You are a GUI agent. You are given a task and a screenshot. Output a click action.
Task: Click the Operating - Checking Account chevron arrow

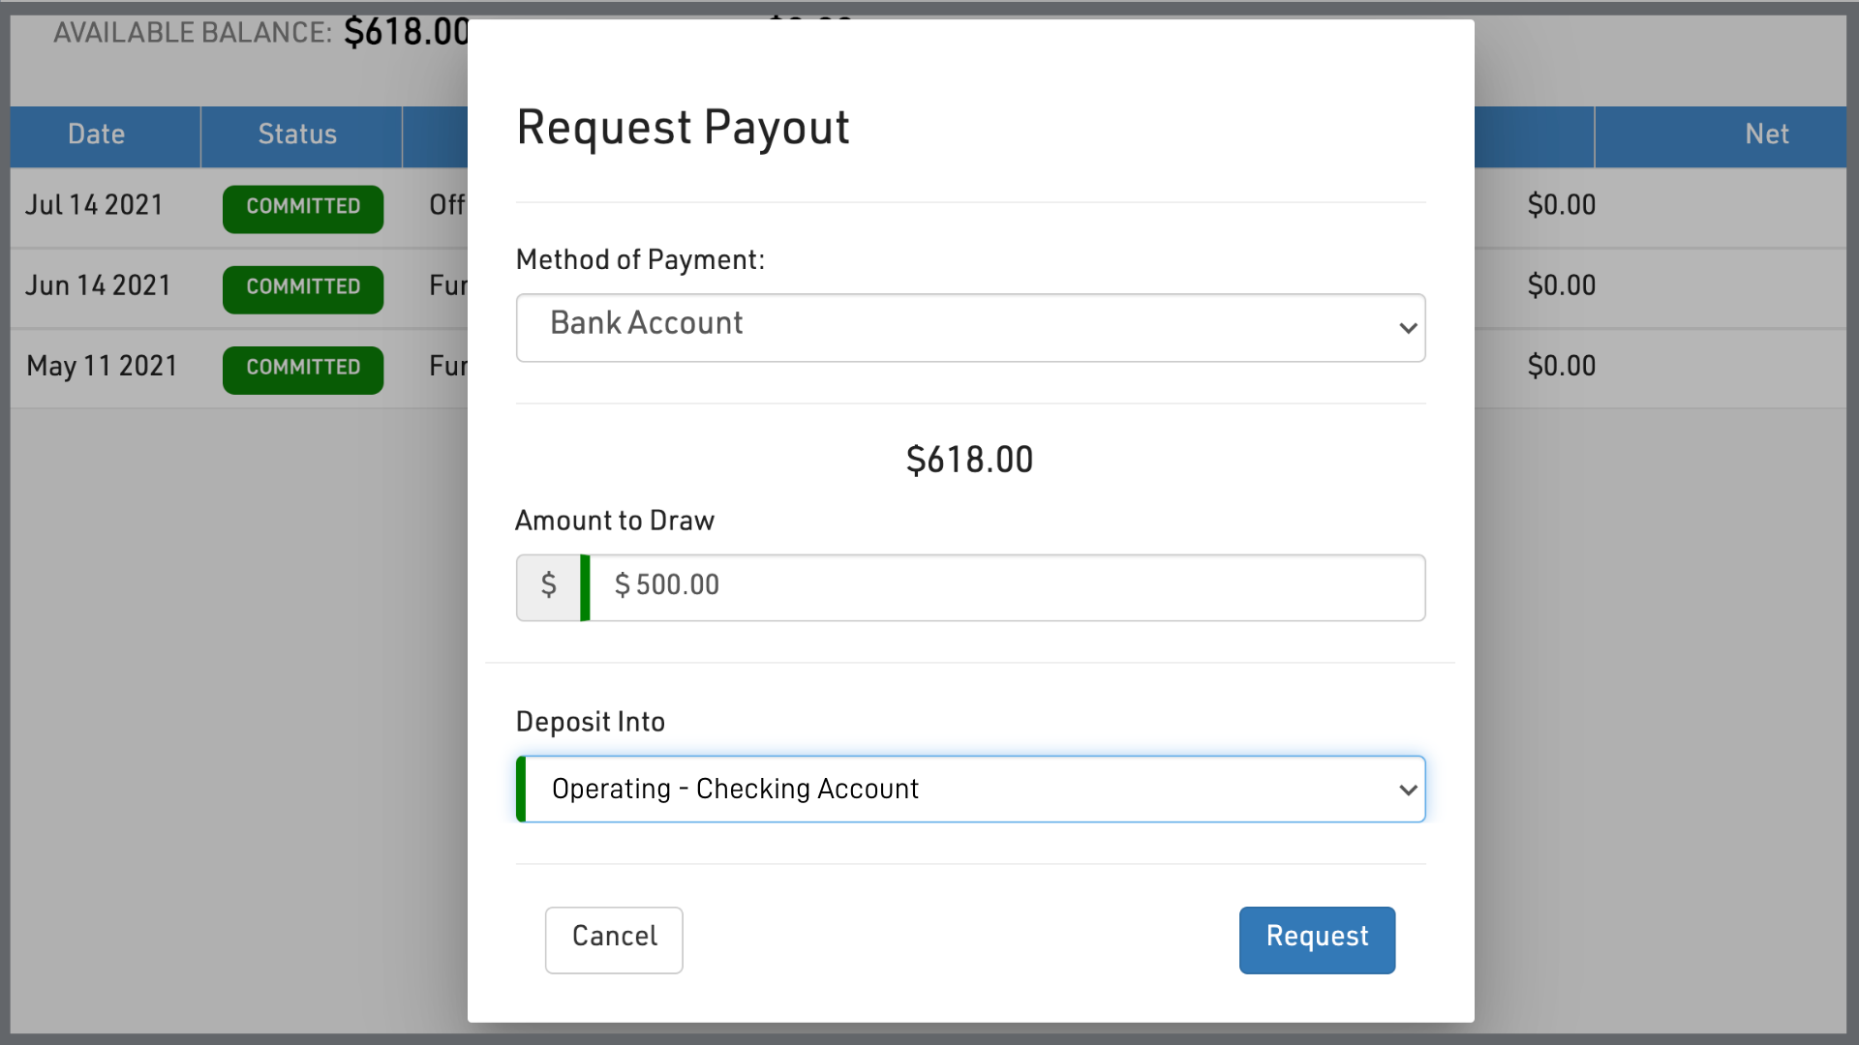1408,790
